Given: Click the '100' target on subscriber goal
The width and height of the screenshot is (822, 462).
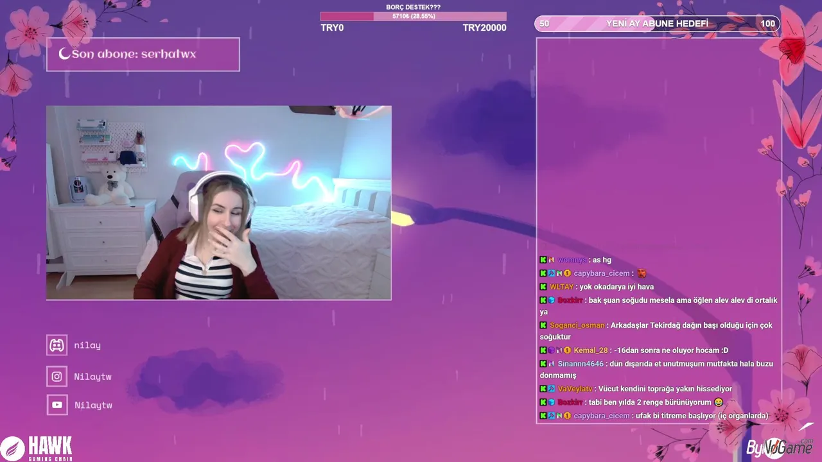Looking at the screenshot, I should 768,24.
